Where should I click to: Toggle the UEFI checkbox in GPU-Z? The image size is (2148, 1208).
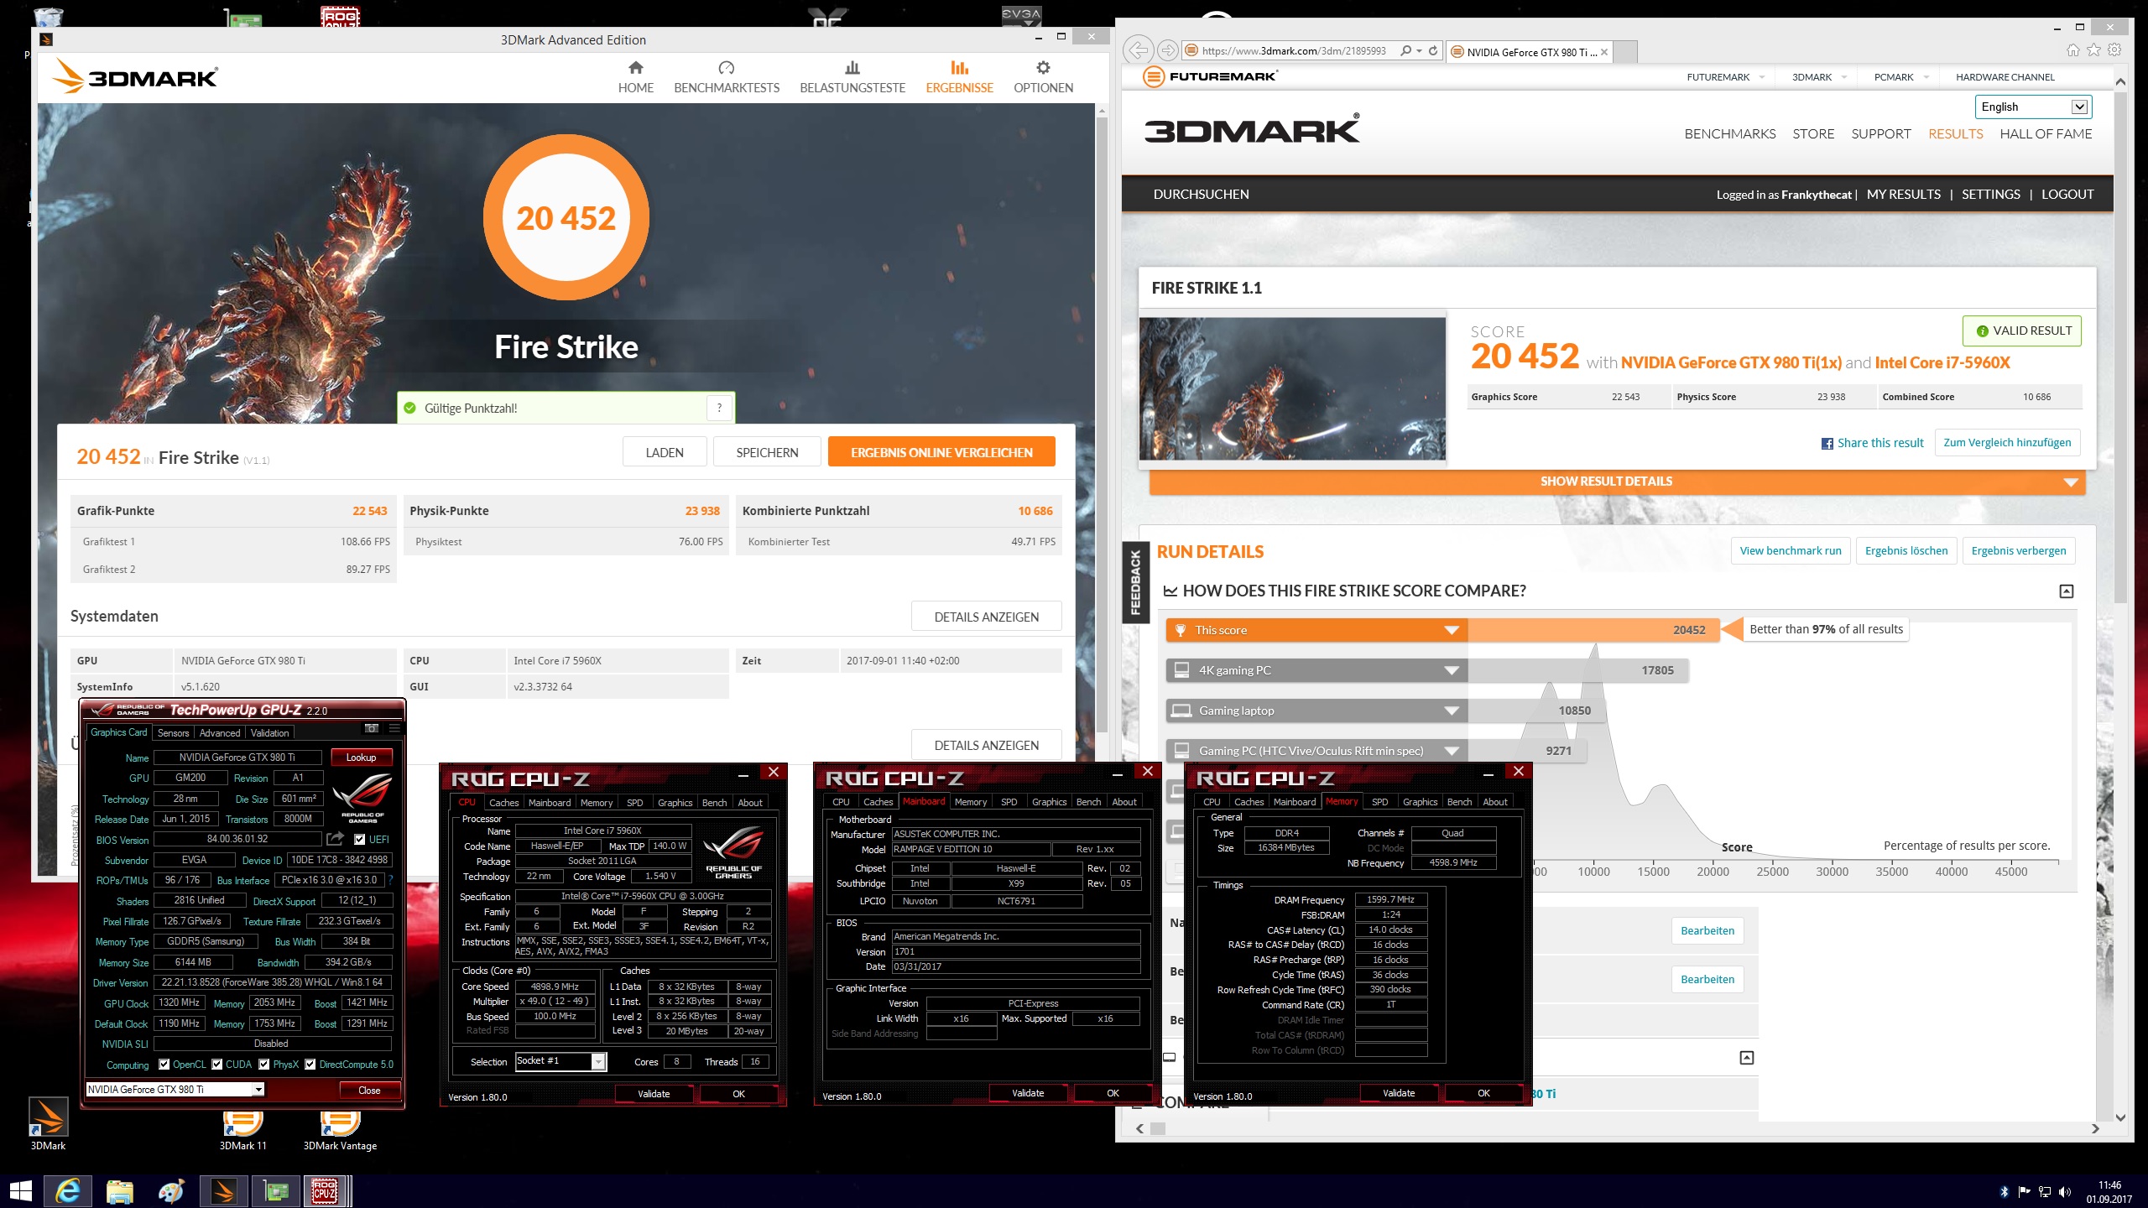(359, 840)
